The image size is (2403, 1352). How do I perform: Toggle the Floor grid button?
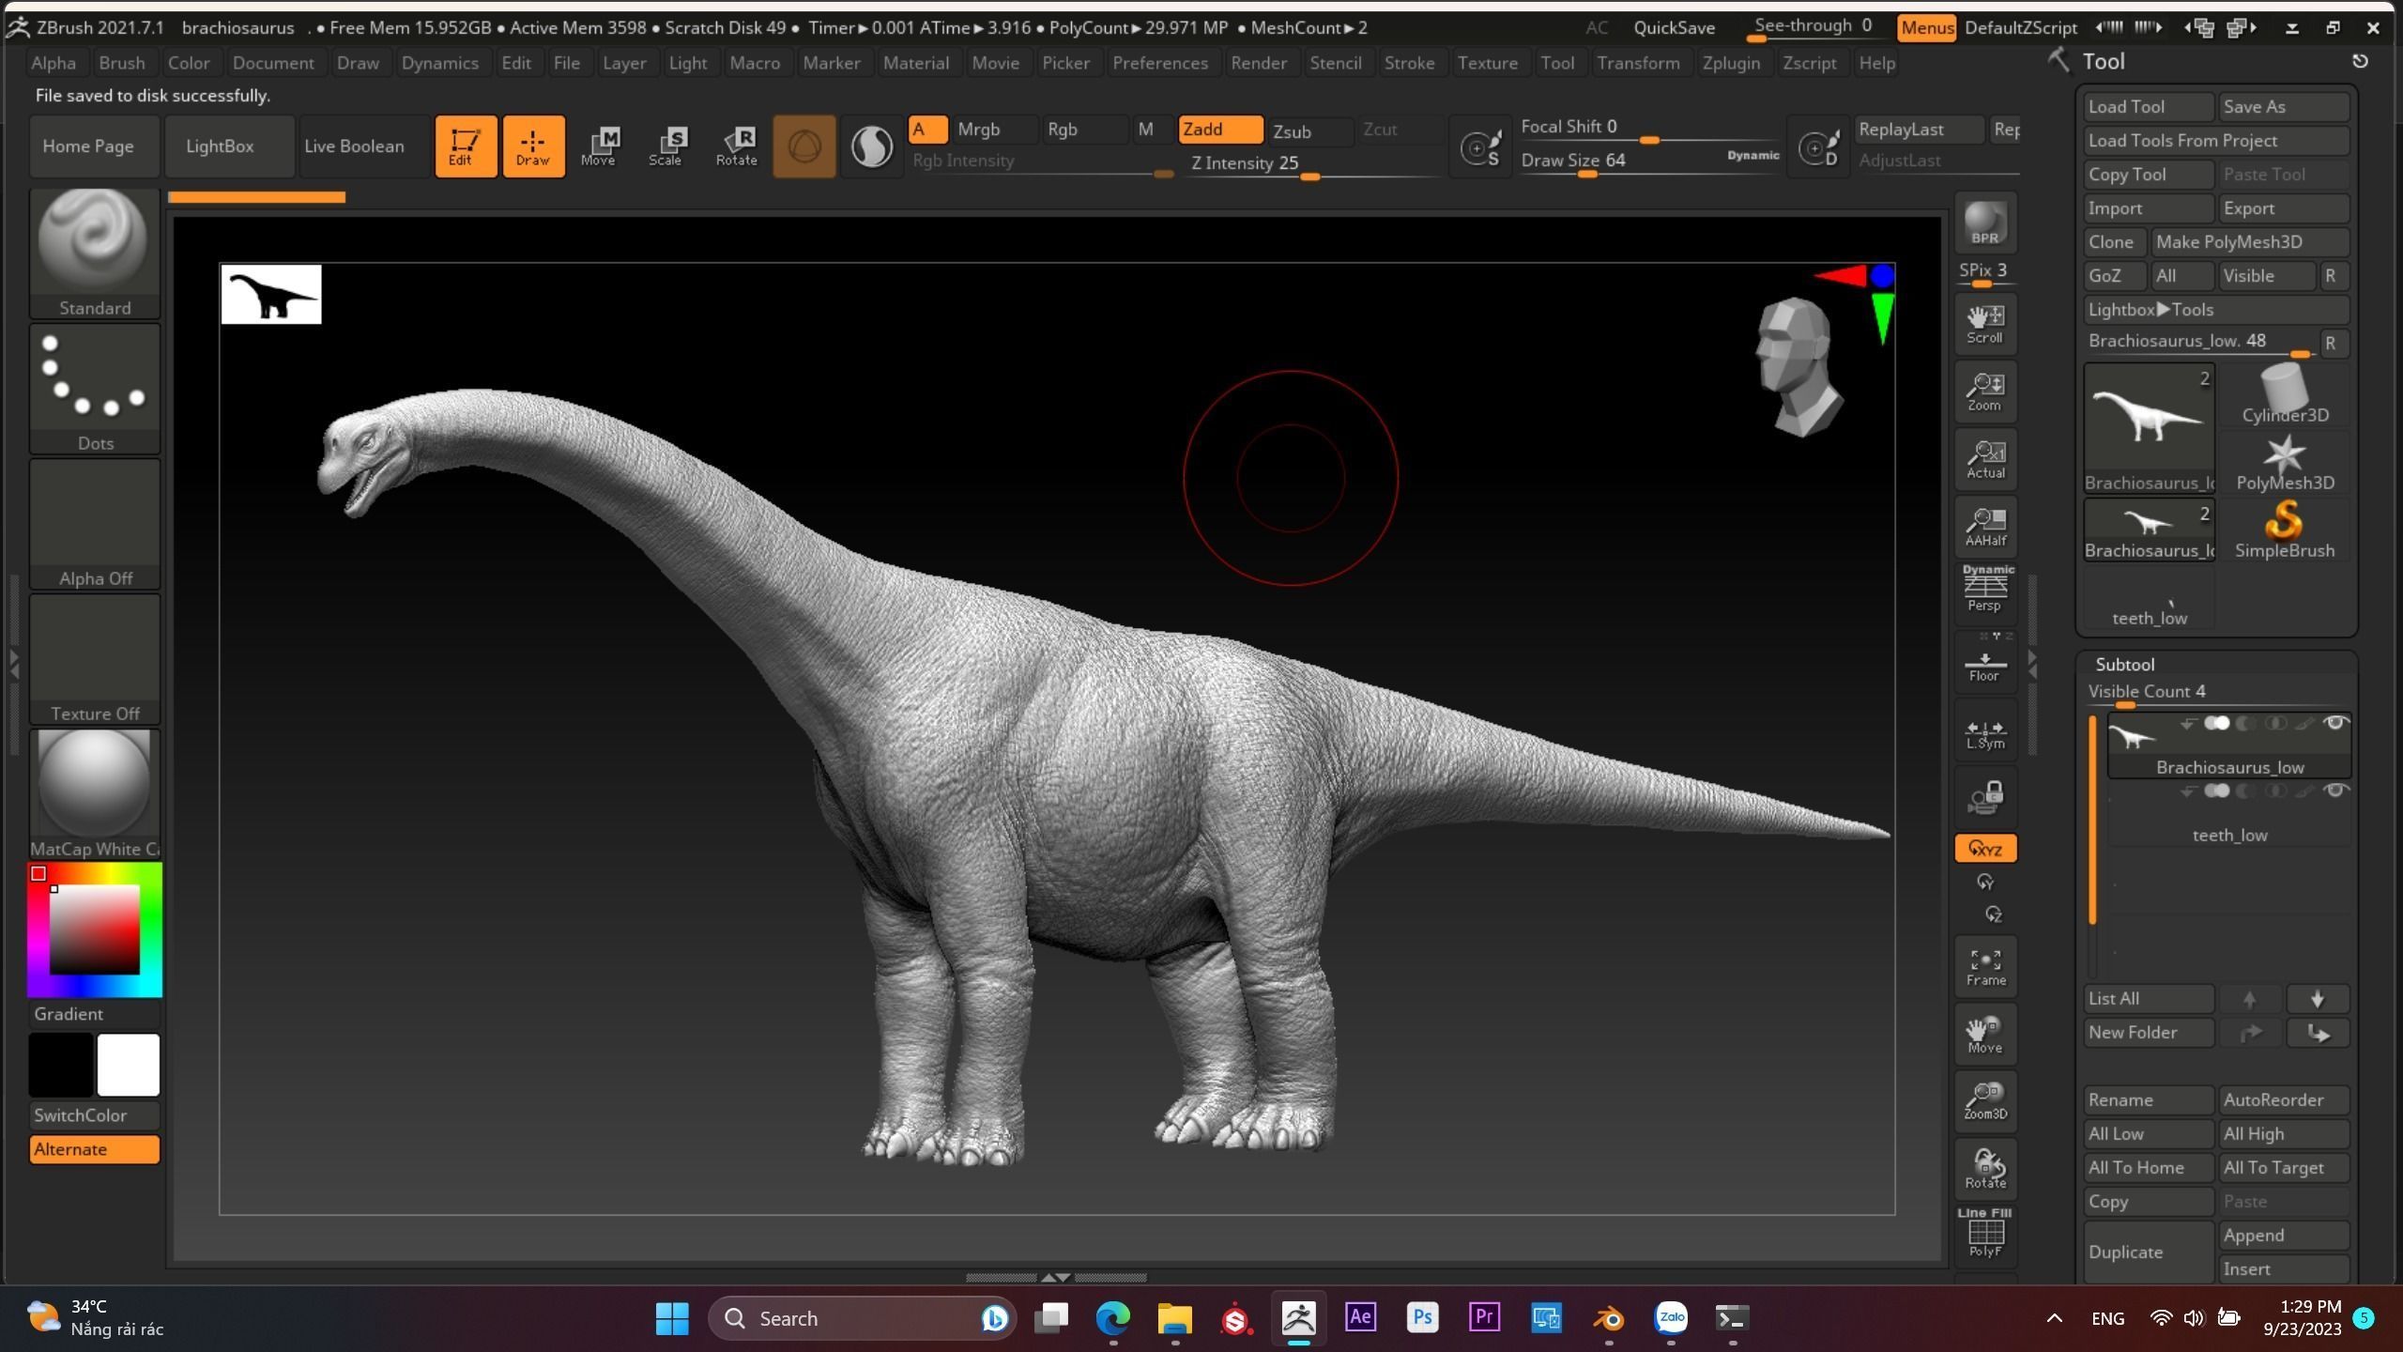1985,663
